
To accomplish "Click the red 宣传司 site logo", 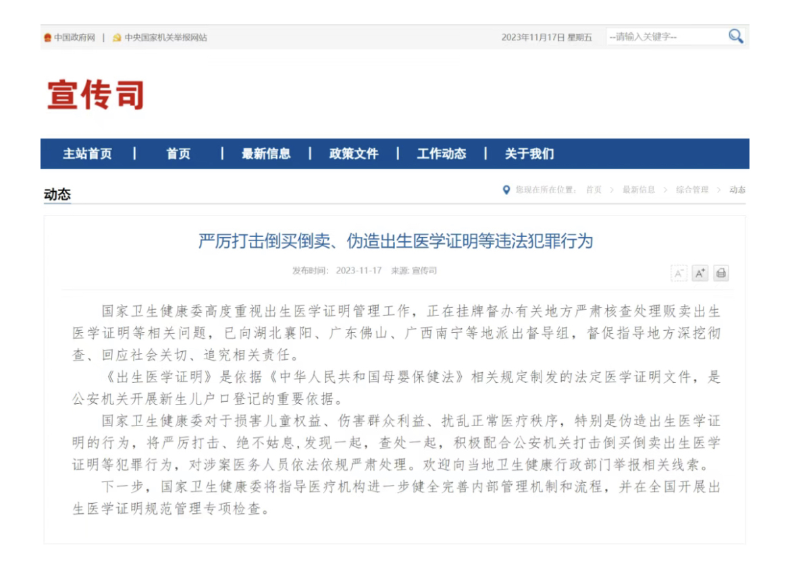I will 95,95.
